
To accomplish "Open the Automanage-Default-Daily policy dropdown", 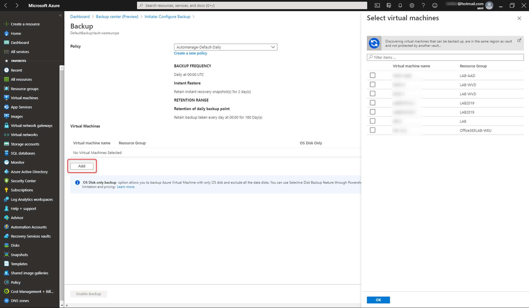I will (x=226, y=47).
